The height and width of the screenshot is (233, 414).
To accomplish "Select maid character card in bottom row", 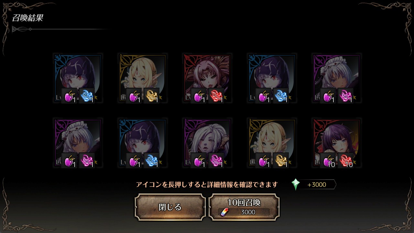I will point(78,143).
